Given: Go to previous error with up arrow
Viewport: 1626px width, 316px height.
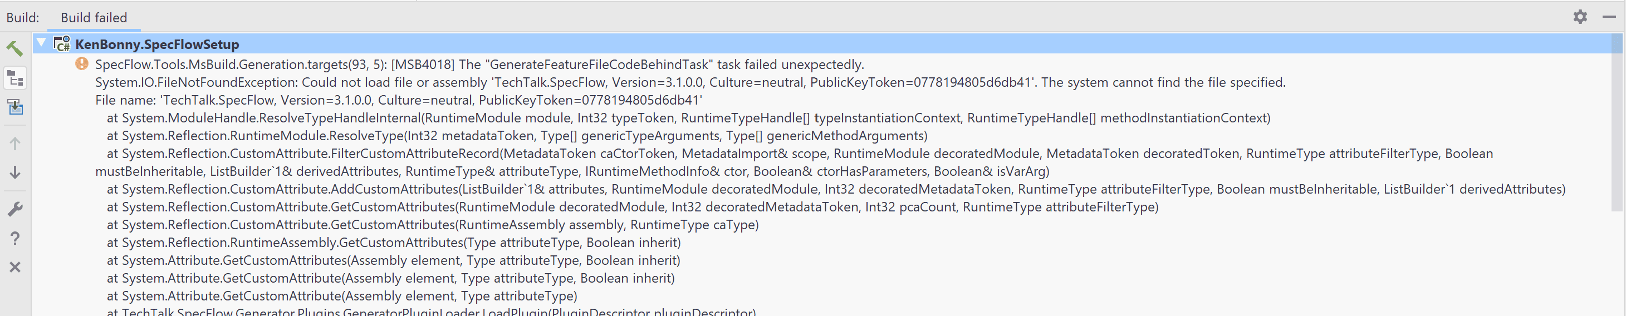Looking at the screenshot, I should [x=15, y=143].
